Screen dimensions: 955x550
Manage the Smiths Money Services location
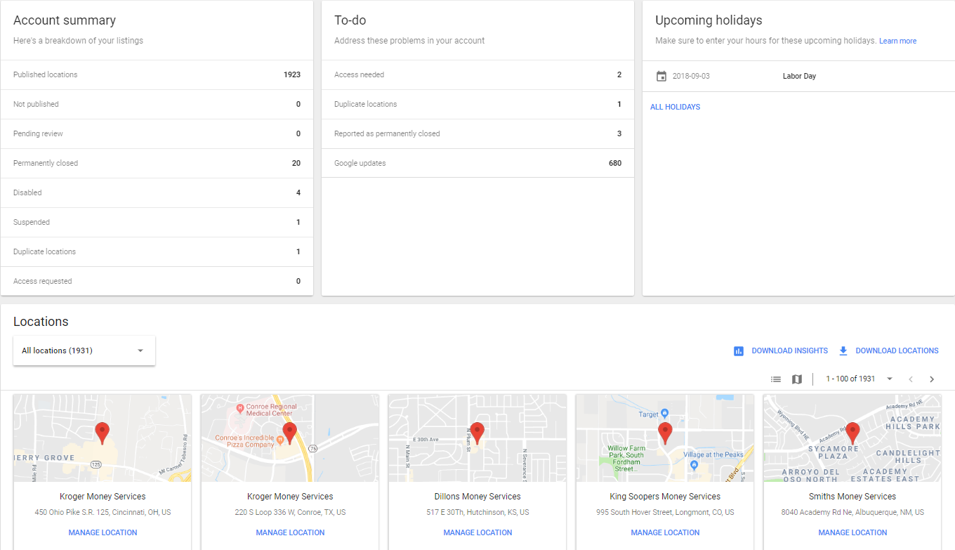pyautogui.click(x=852, y=532)
